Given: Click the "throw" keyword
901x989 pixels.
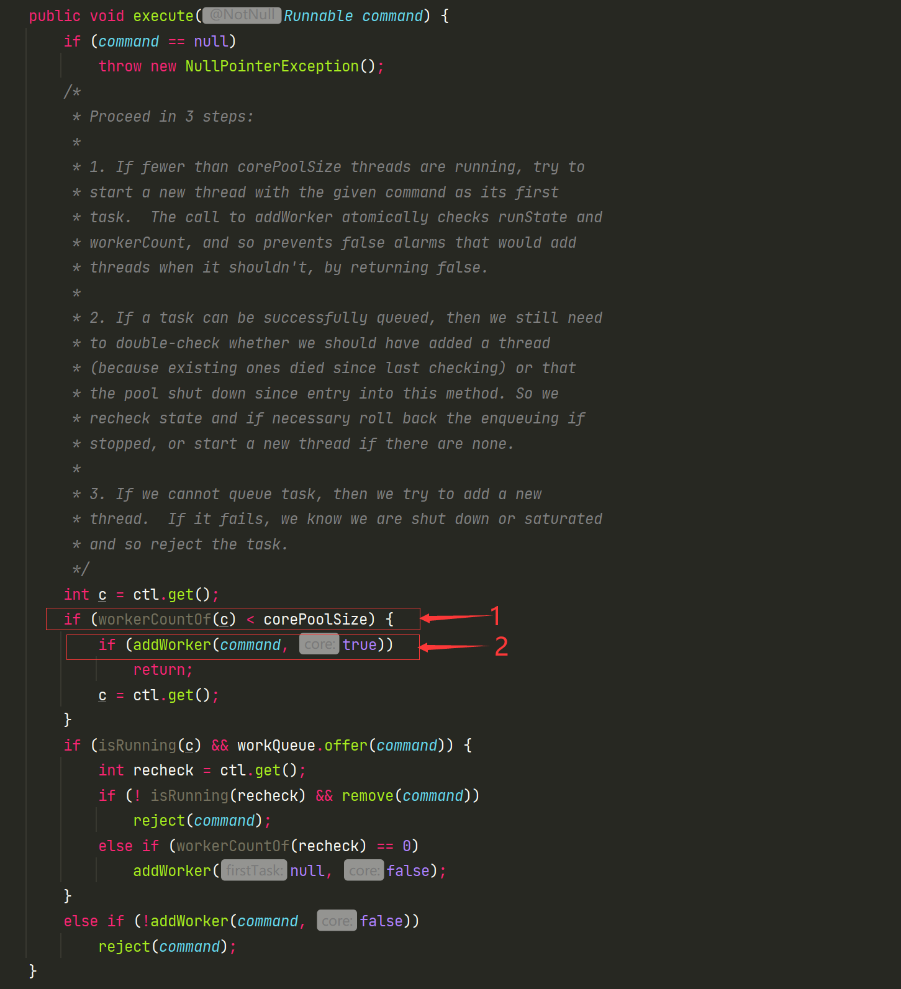Looking at the screenshot, I should [120, 66].
